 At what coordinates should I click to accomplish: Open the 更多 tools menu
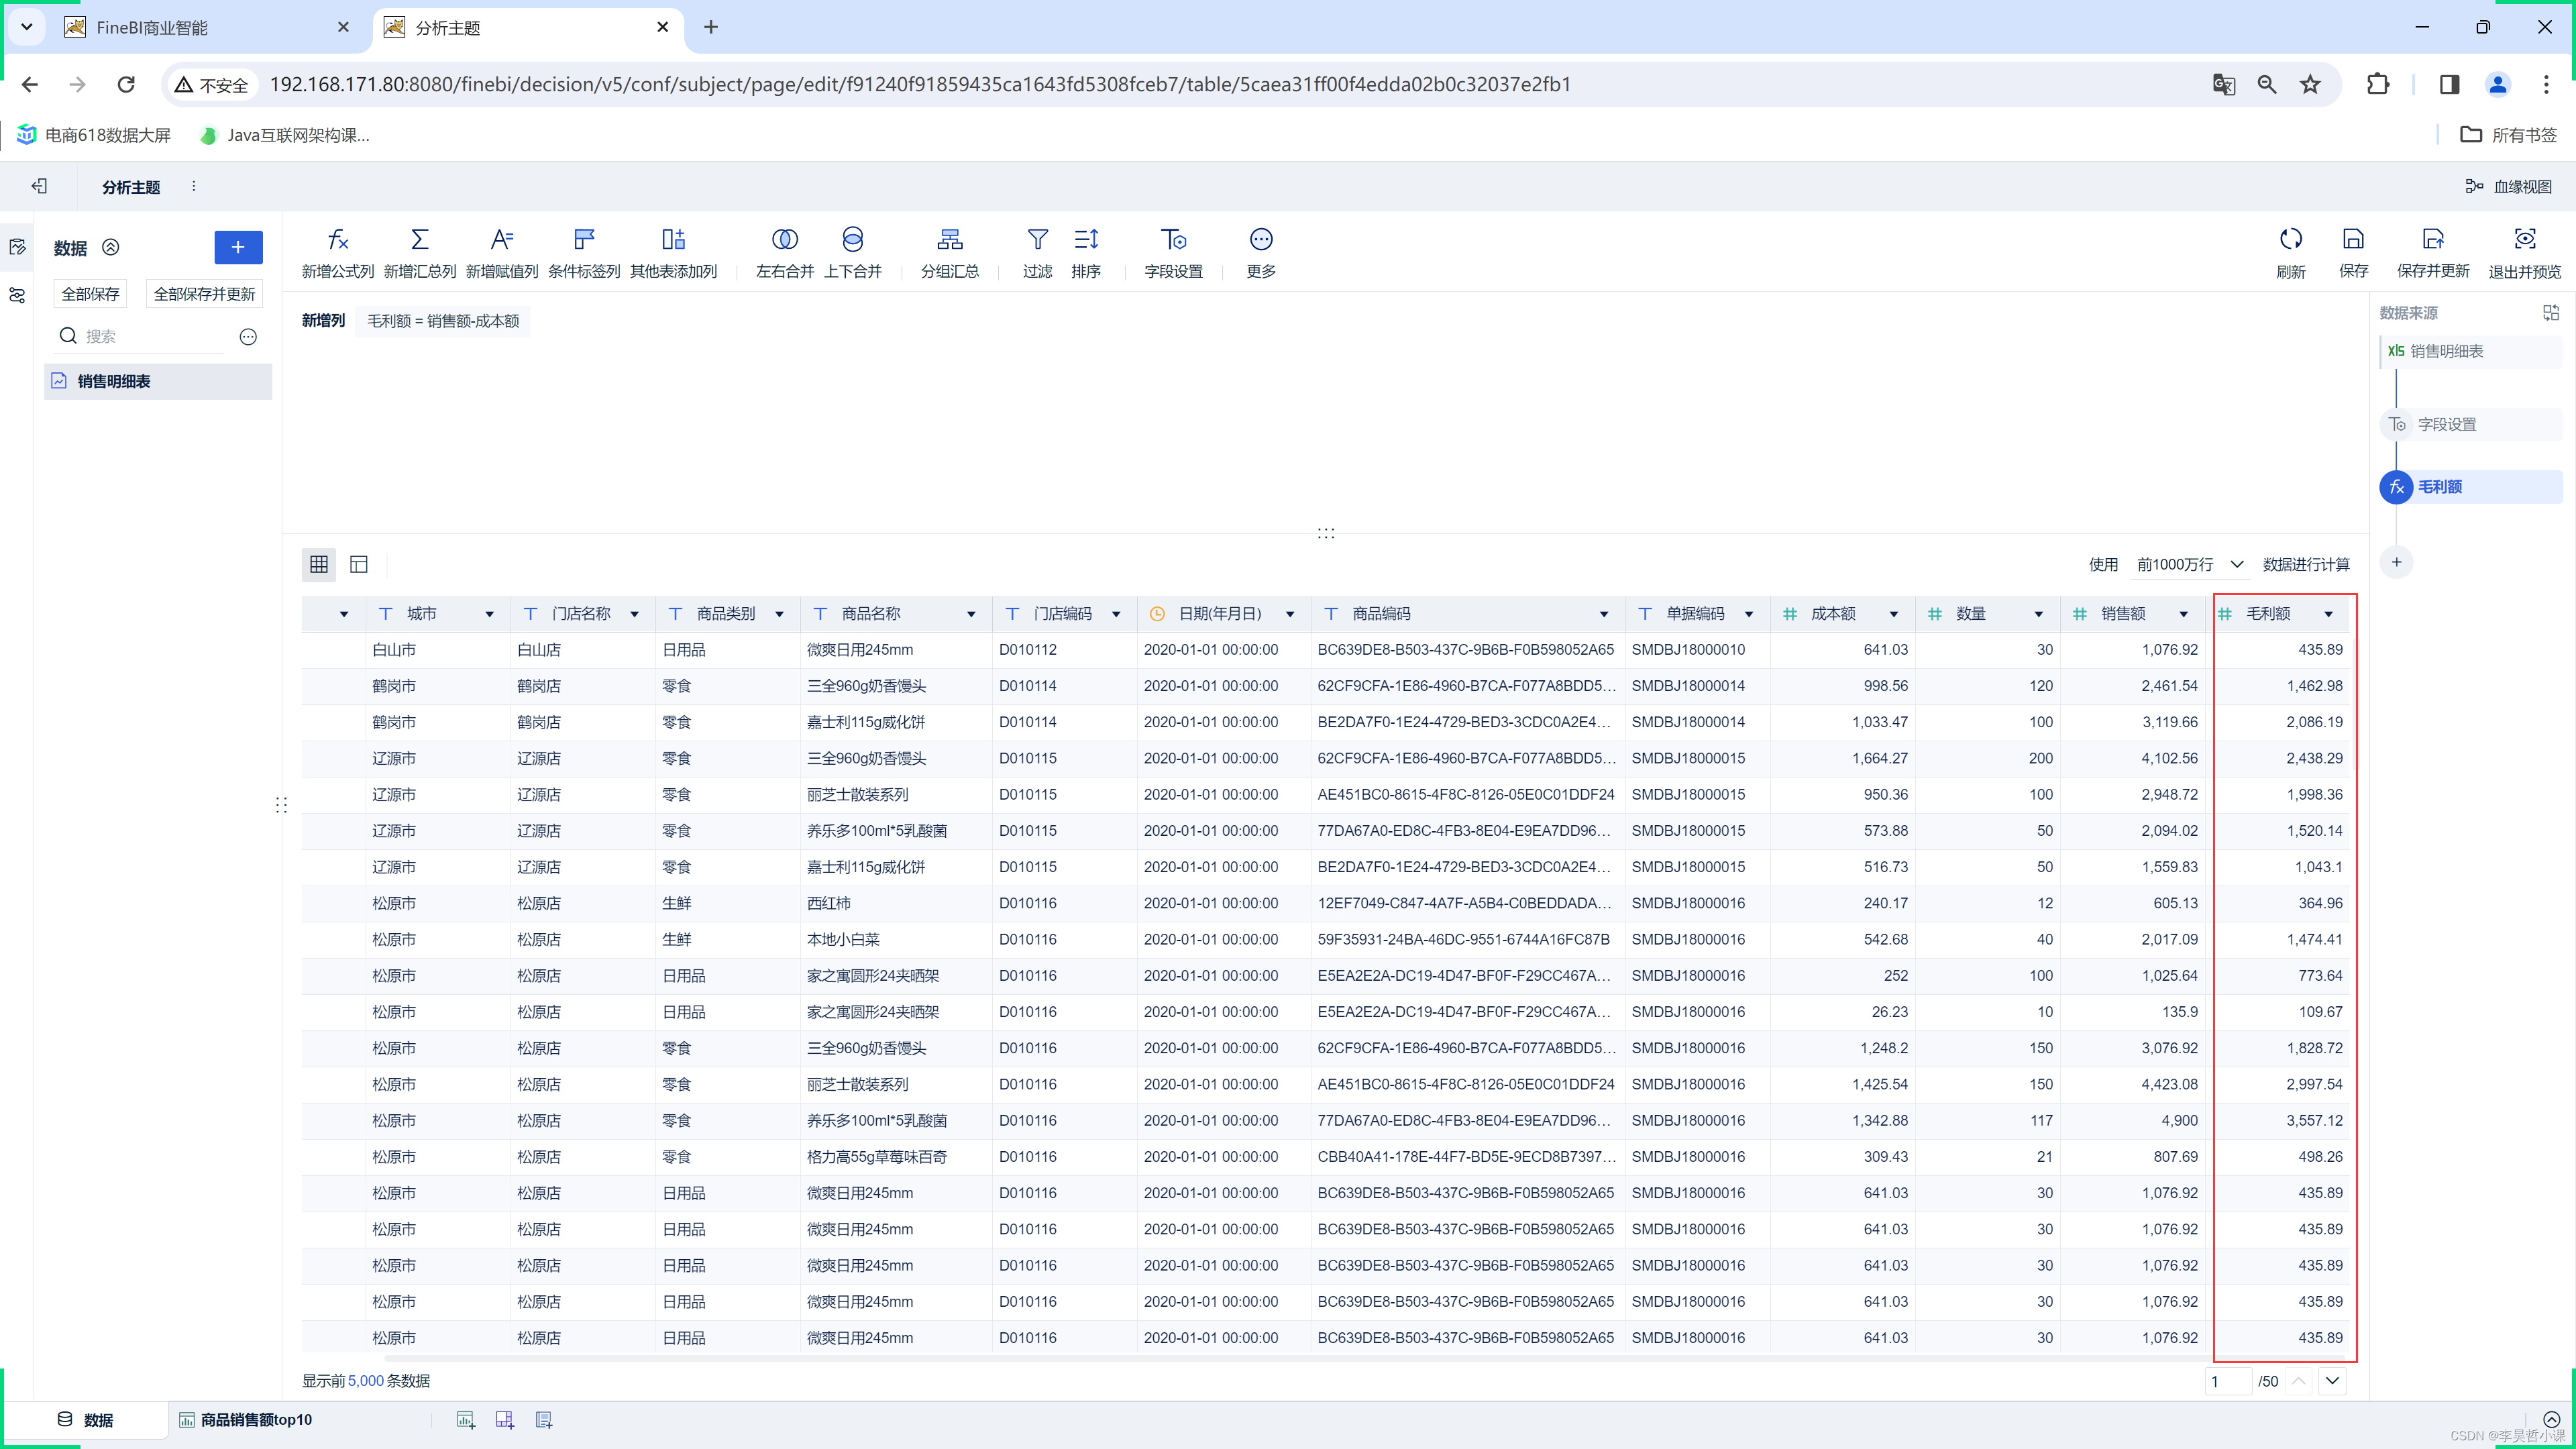pyautogui.click(x=1261, y=253)
